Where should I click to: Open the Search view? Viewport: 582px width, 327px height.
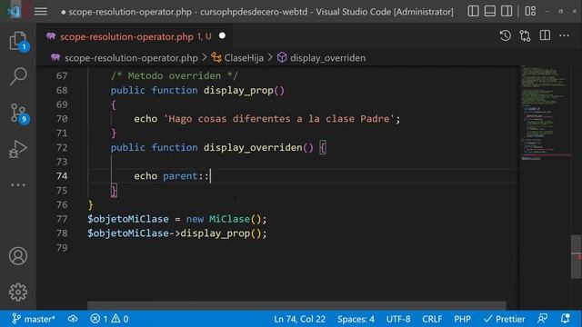(x=18, y=76)
